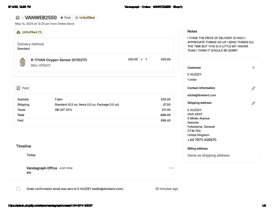Screen dimensions: 274x212
Task: Click the "1 order" customer order count
Action: pyautogui.click(x=192, y=80)
